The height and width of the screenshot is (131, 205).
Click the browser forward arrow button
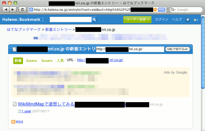13,10
